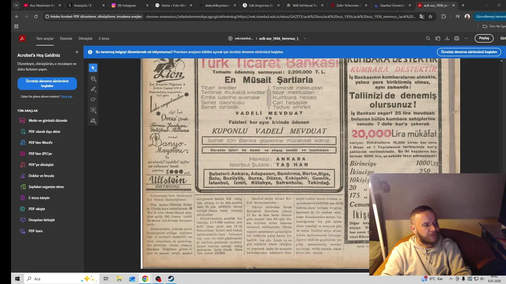This screenshot has width=506, height=284.
Task: Open File Explorer from the taskbar
Action: pos(119,279)
